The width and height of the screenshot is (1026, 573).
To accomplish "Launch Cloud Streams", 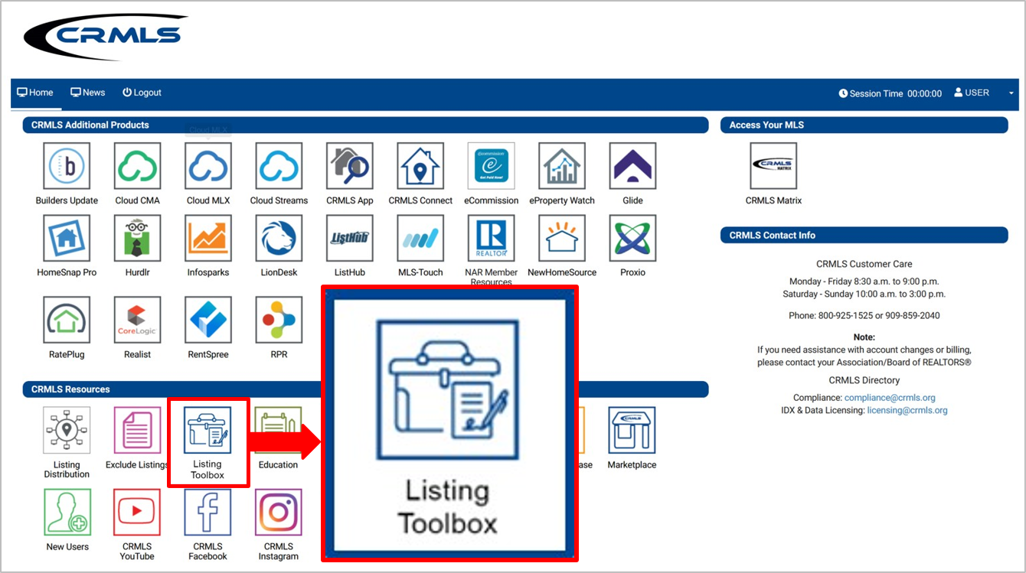I will [x=279, y=166].
